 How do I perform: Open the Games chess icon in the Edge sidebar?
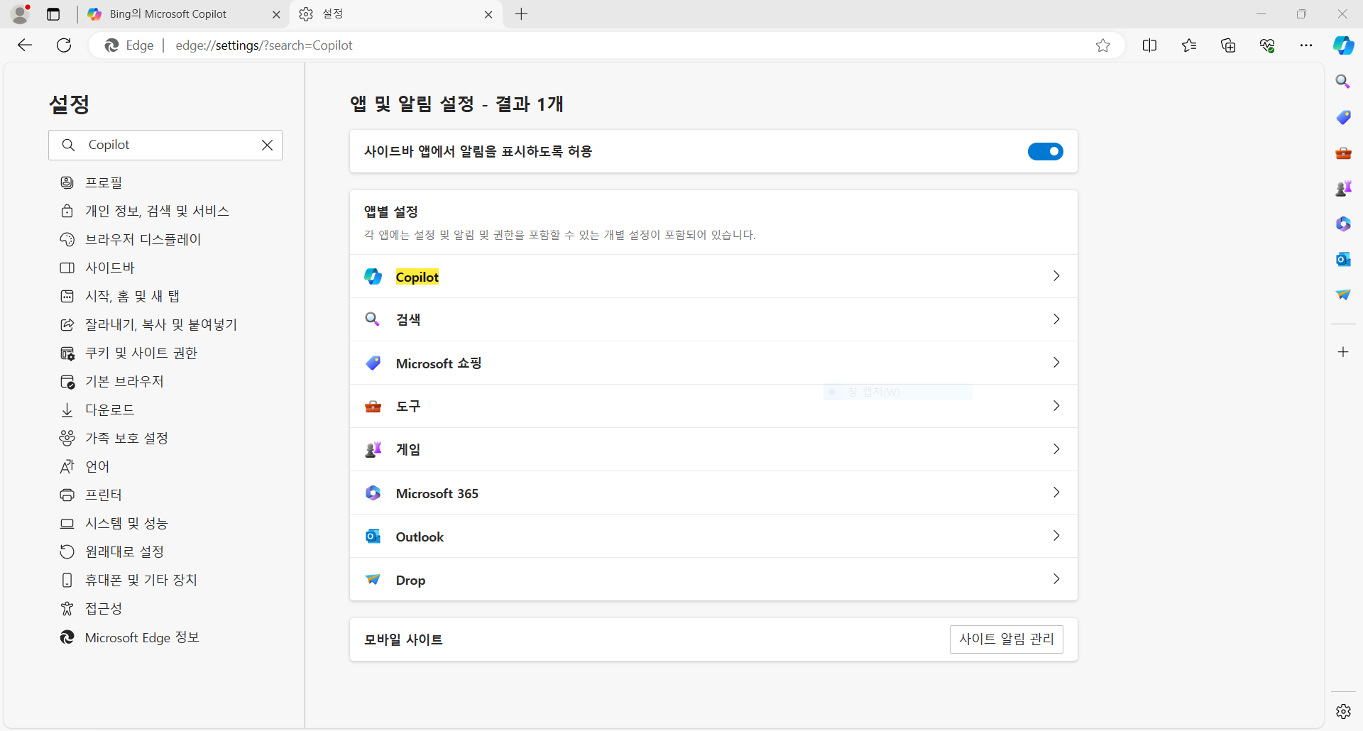pos(1343,188)
